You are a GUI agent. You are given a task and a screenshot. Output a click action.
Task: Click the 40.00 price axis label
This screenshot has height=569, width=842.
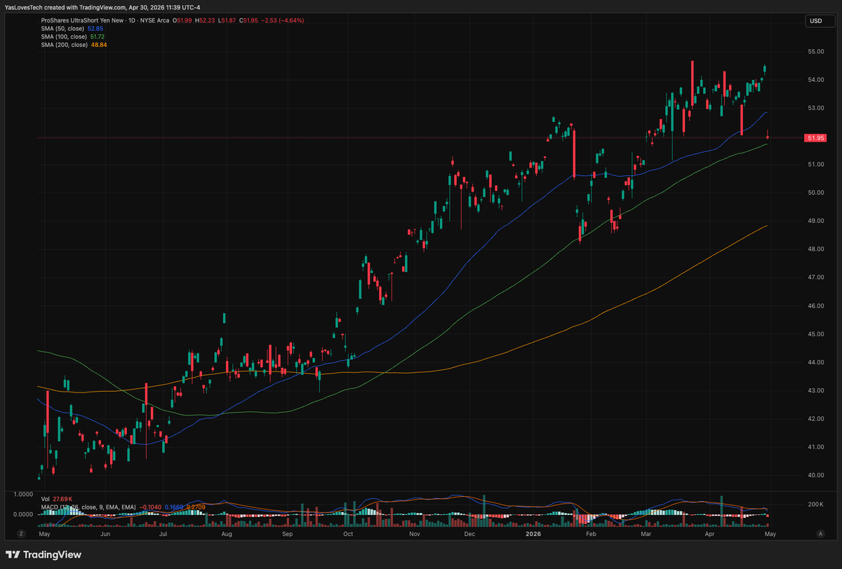click(815, 475)
